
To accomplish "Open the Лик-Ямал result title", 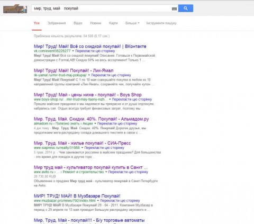I will (74, 70).
